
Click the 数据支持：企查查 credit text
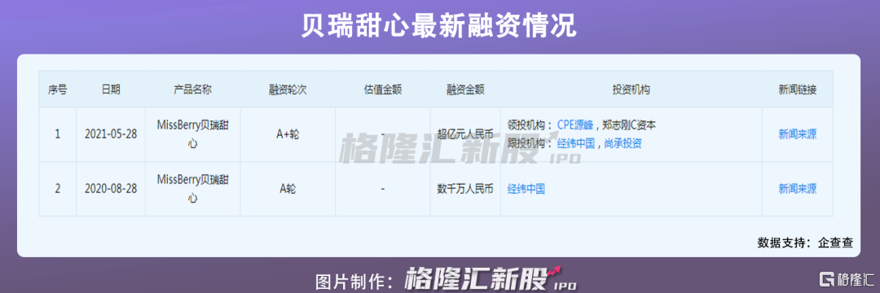click(x=805, y=243)
